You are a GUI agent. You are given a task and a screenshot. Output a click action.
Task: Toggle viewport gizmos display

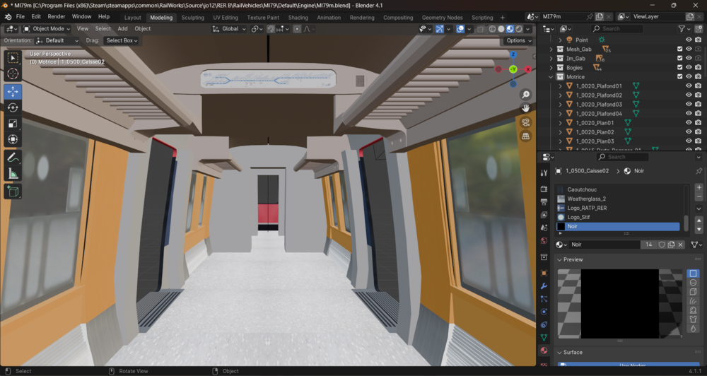pos(440,29)
